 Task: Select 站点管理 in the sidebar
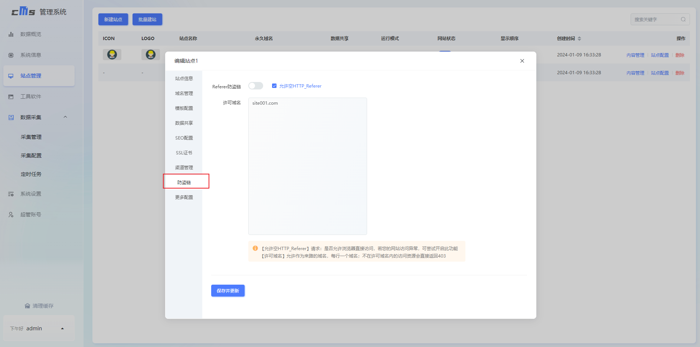pos(39,76)
